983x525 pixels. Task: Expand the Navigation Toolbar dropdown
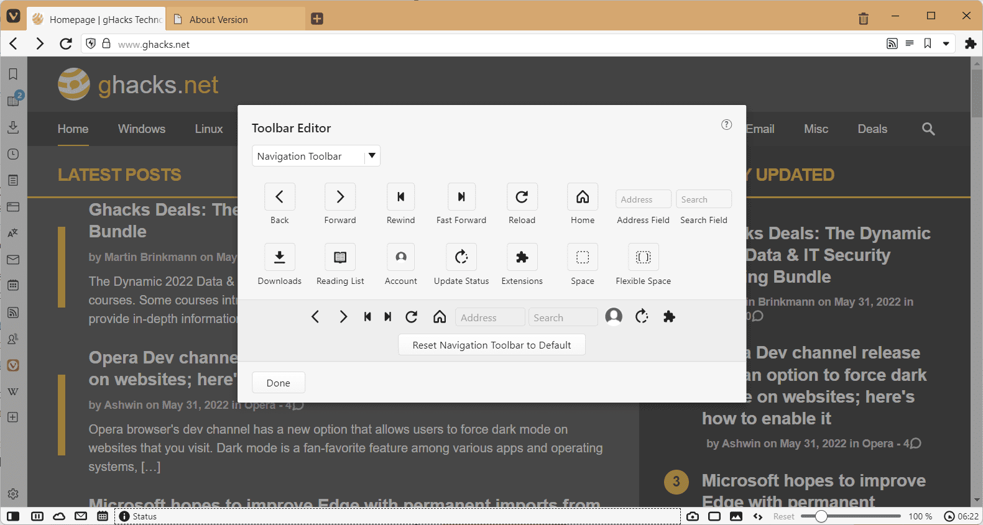372,156
